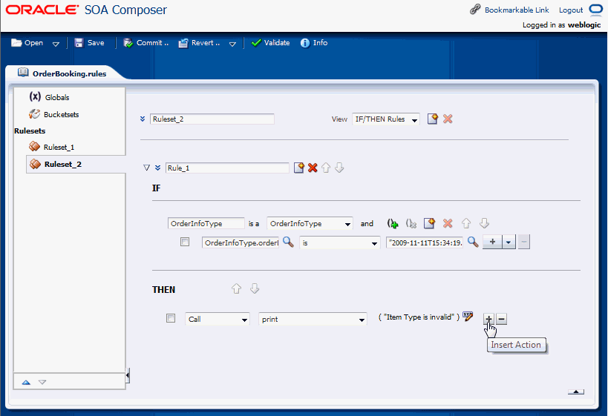Open expression search for left operand
Viewport: 608px width, 416px height.
click(288, 242)
